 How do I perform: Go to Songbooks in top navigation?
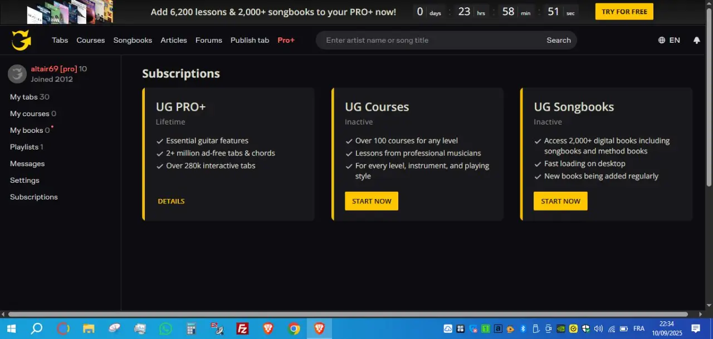pyautogui.click(x=133, y=40)
